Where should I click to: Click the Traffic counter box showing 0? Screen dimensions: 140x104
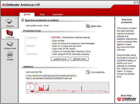pyautogui.click(x=30, y=87)
